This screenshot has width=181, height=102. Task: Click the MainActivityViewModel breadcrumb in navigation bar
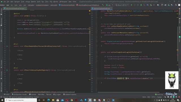coord(67,5)
